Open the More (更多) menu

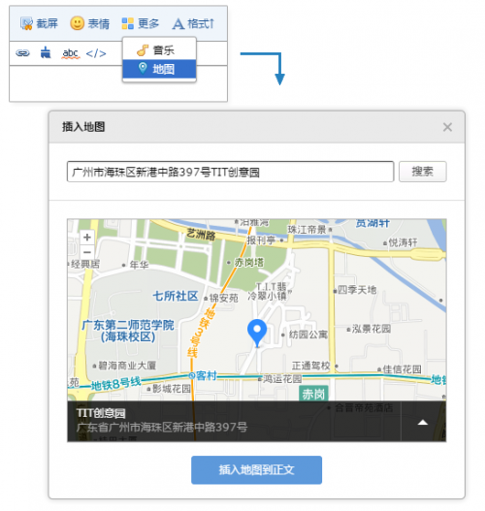point(141,24)
